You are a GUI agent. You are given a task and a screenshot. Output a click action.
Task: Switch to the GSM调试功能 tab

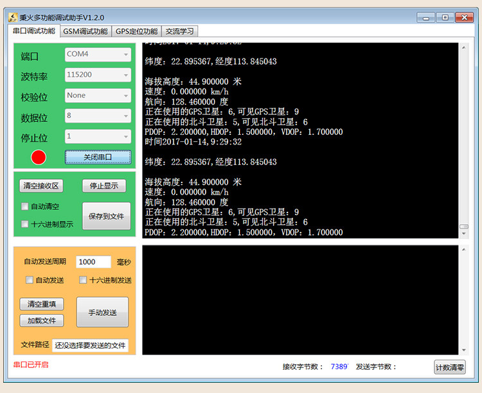pyautogui.click(x=85, y=31)
